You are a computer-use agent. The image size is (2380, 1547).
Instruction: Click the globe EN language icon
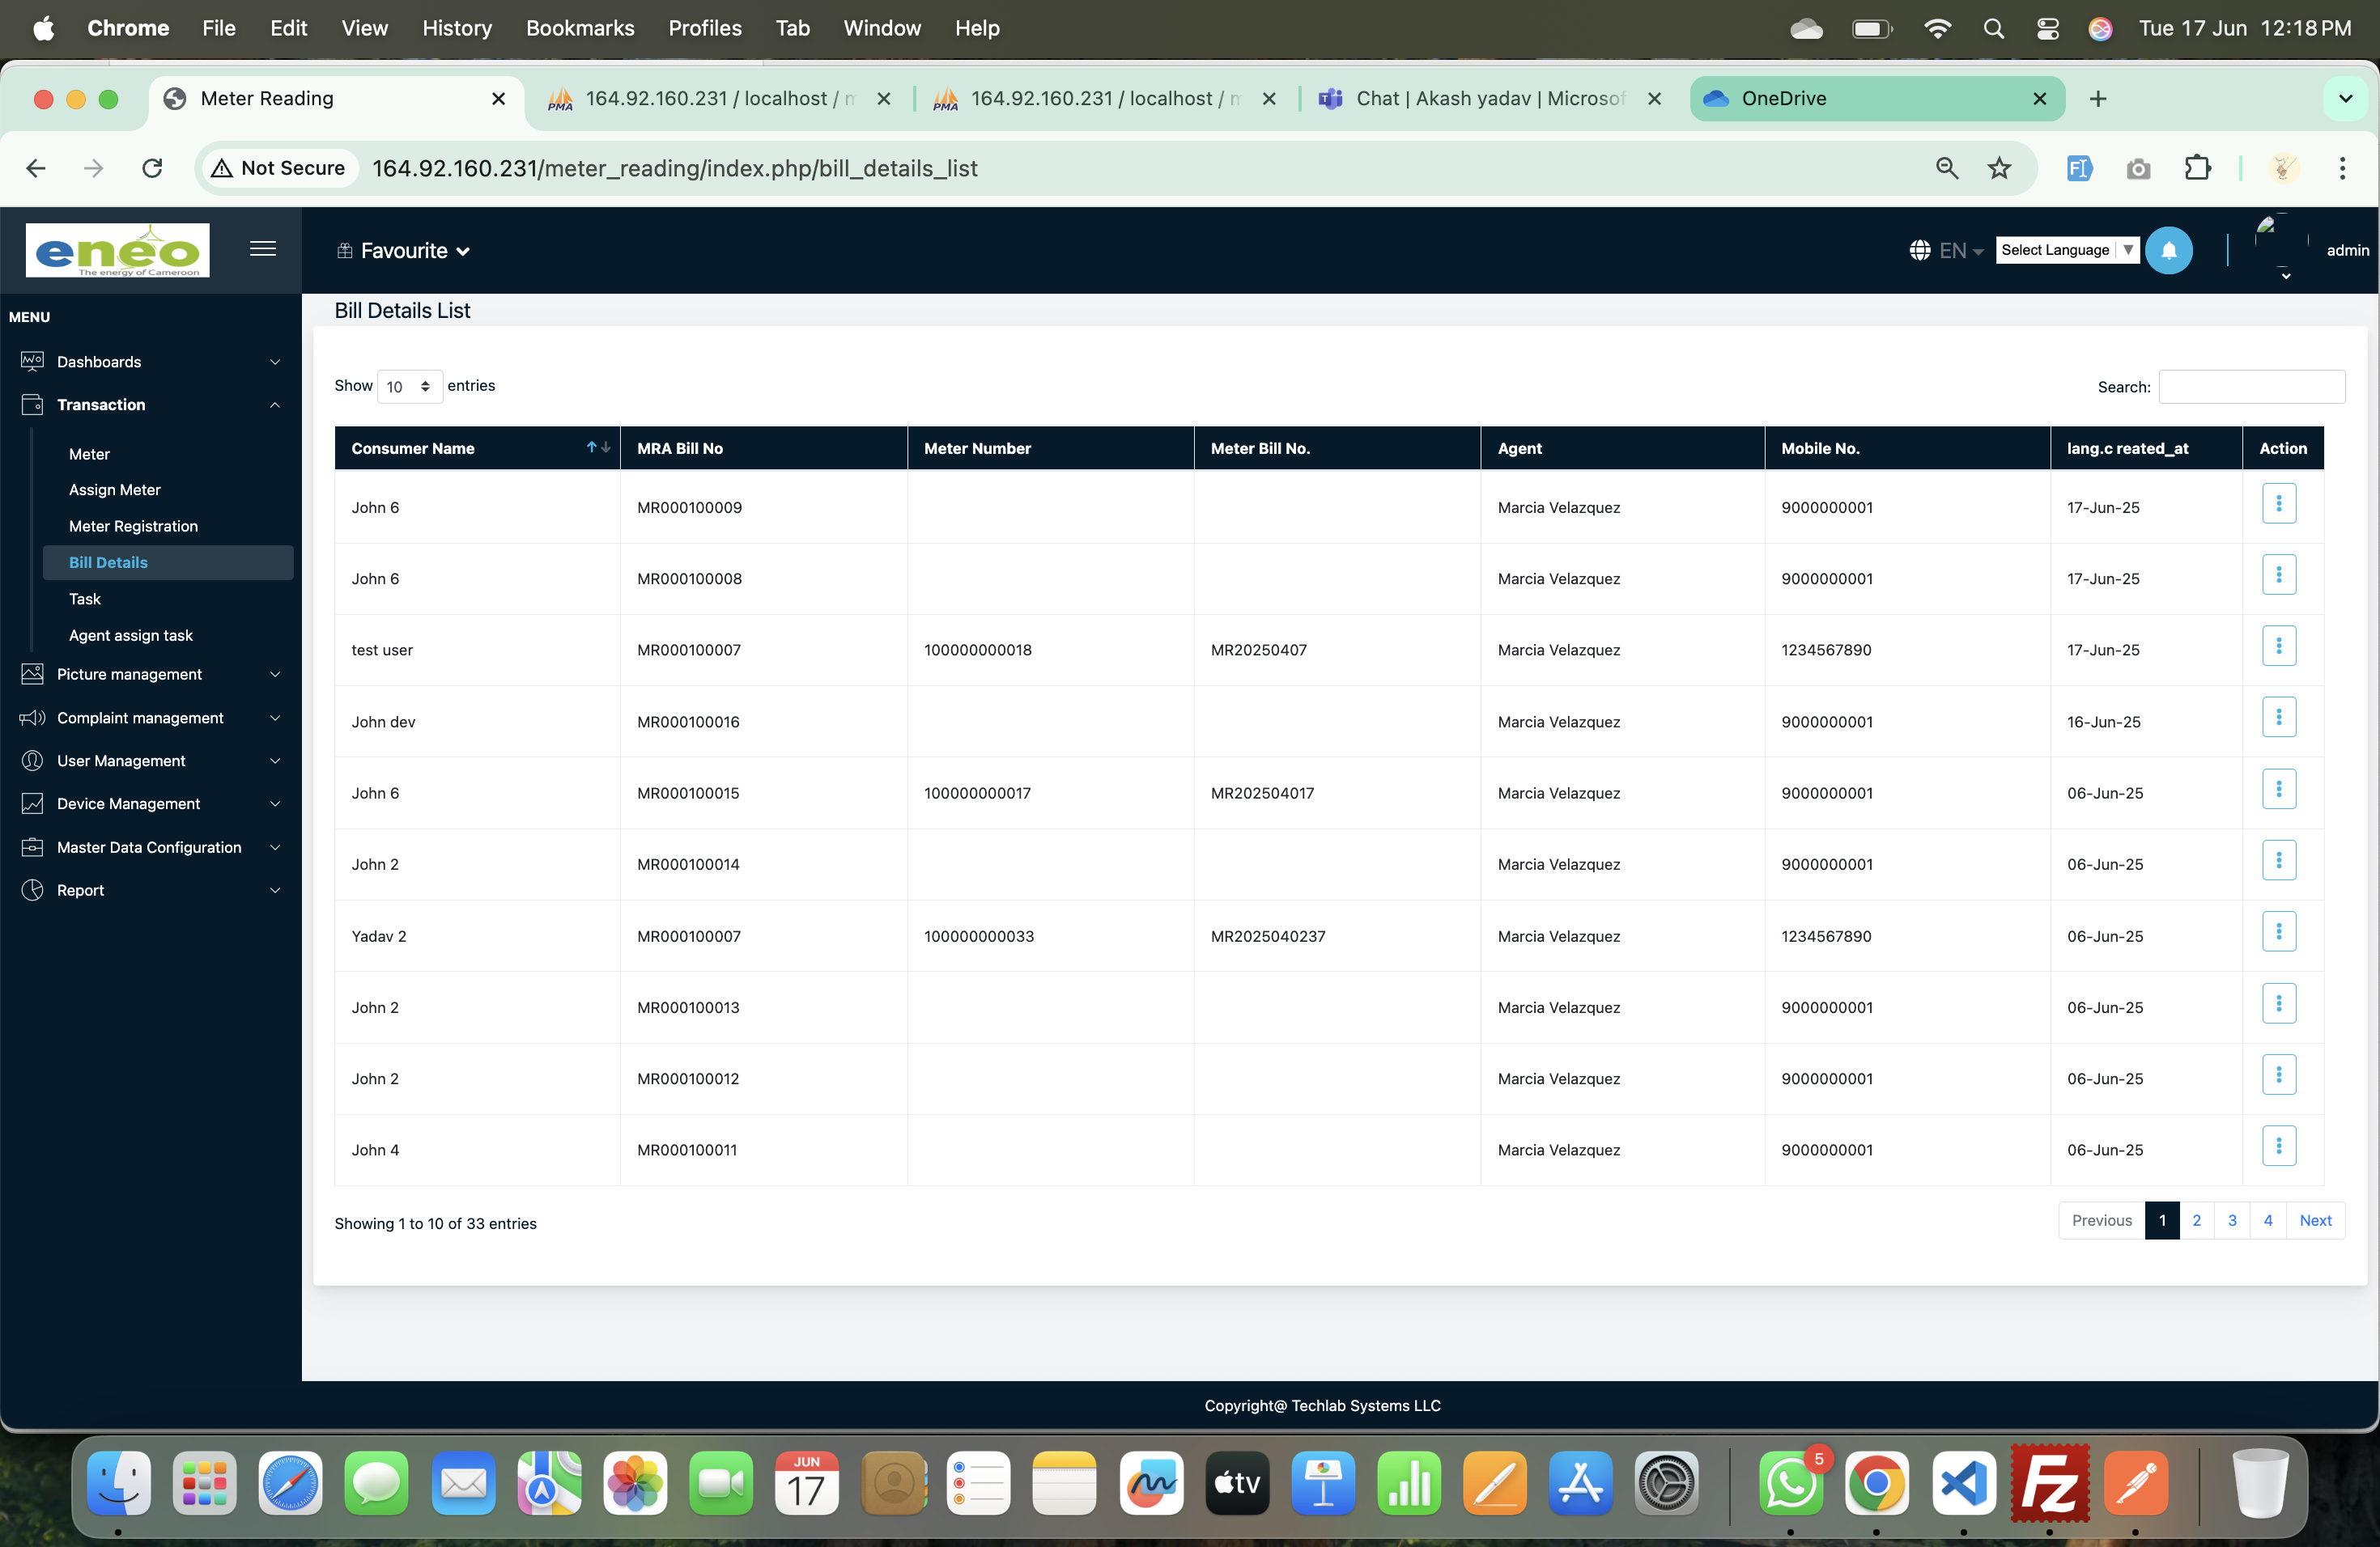(1945, 251)
